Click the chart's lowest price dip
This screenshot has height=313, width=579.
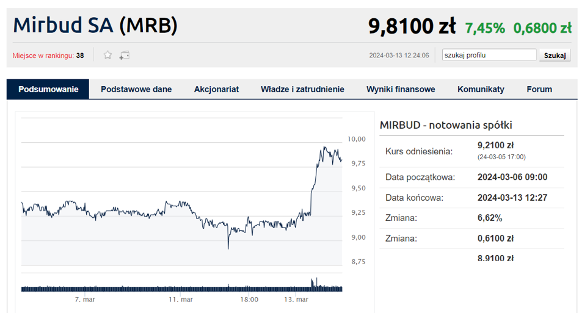[228, 247]
